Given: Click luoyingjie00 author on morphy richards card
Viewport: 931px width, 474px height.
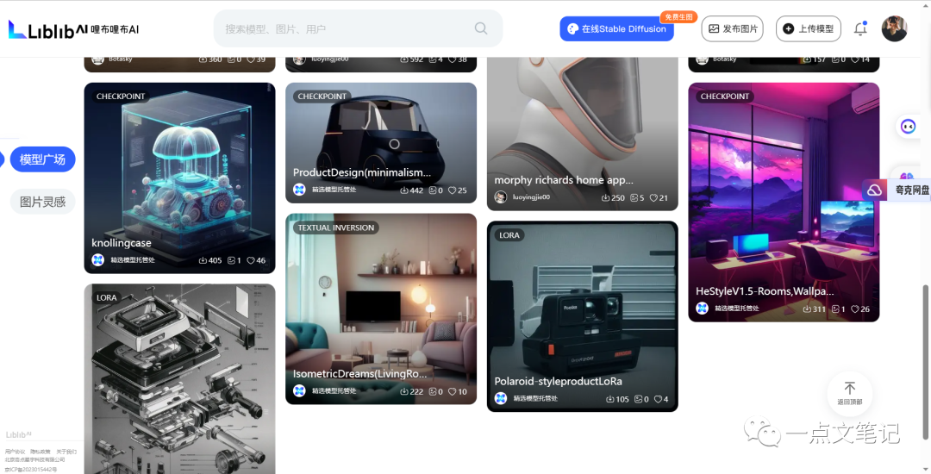Looking at the screenshot, I should [x=531, y=197].
